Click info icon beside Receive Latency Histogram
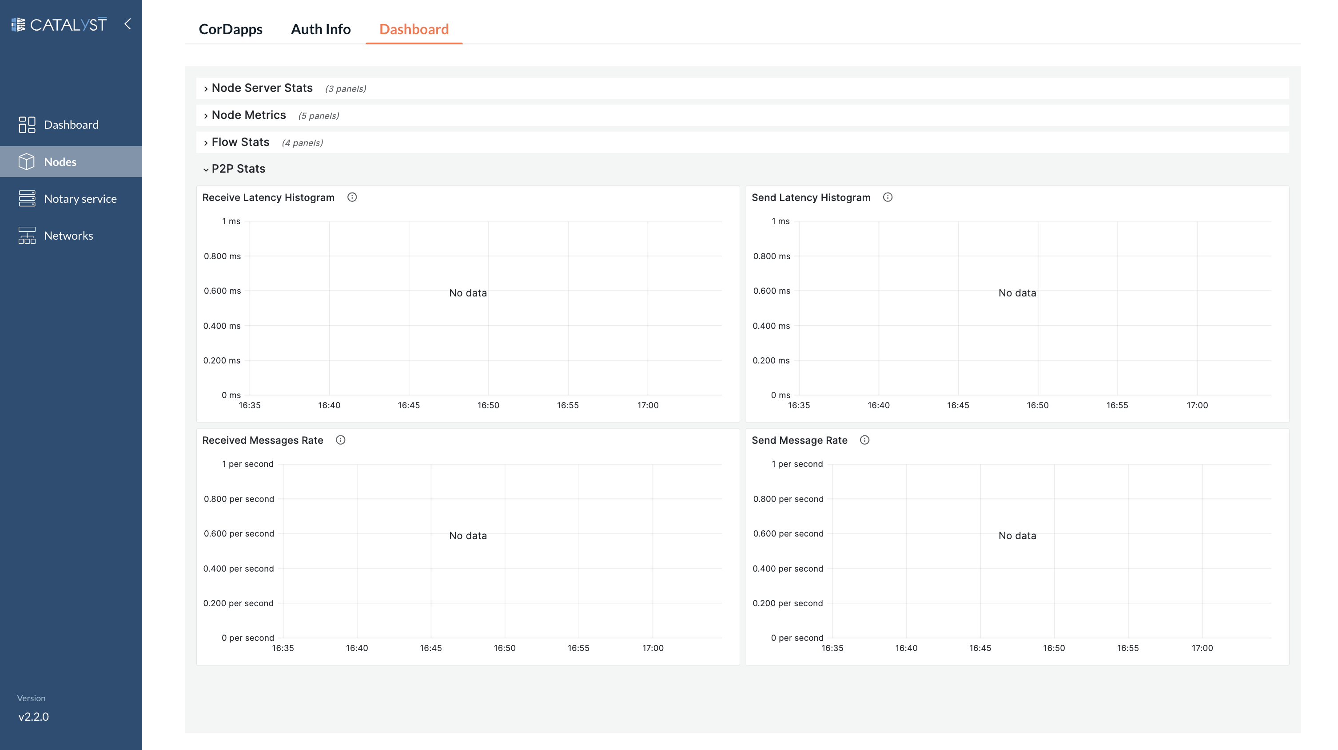The height and width of the screenshot is (750, 1338). click(x=352, y=197)
